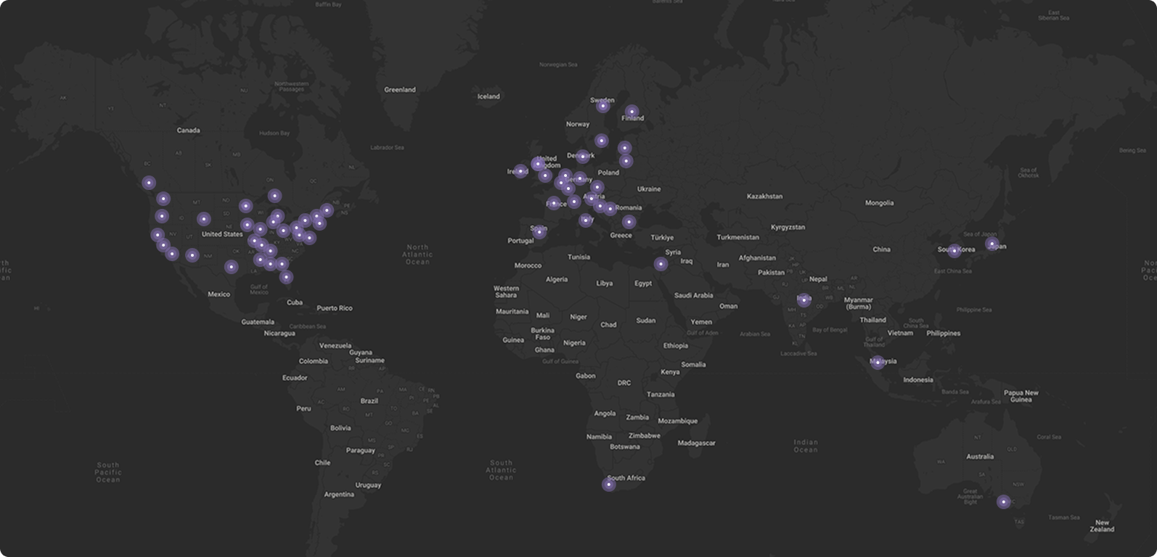Click the isolated marker west of United States label
The image size is (1157, 557).
204,219
